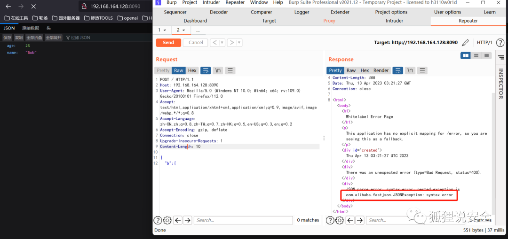The height and width of the screenshot is (239, 508).
Task: Toggle word wrap in the Response viewer
Action: (398, 70)
